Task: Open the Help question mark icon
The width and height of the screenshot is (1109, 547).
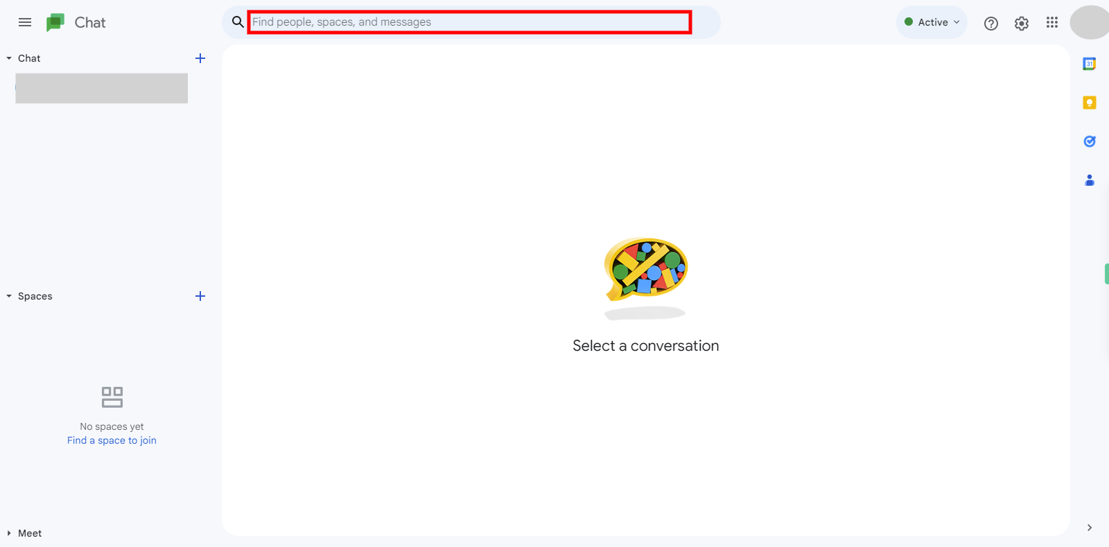Action: click(x=991, y=23)
